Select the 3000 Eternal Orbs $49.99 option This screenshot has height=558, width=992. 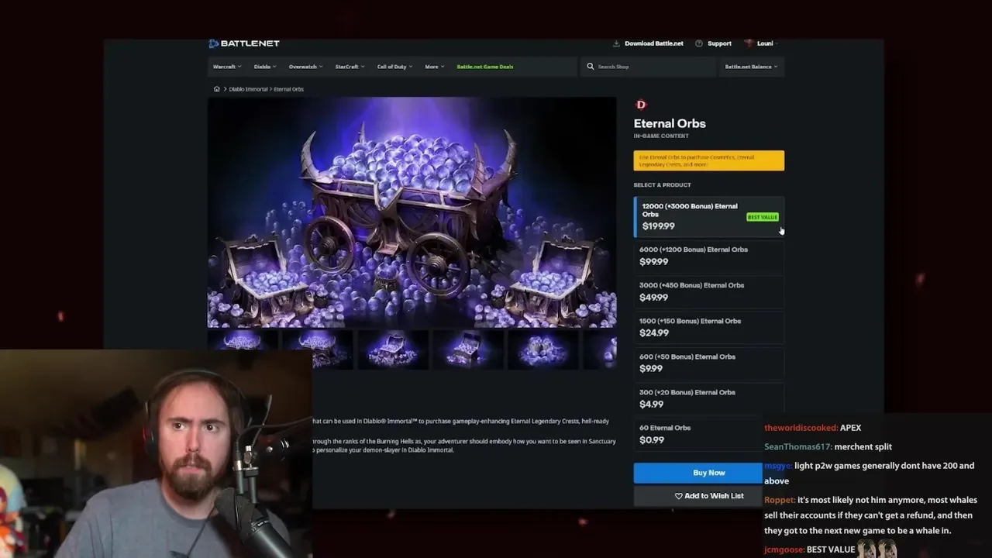click(709, 291)
